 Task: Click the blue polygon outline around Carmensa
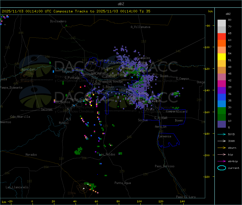[x=168, y=140]
